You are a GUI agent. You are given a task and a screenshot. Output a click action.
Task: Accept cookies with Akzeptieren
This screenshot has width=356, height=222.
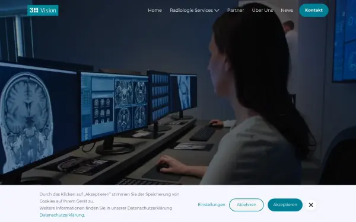(x=285, y=205)
